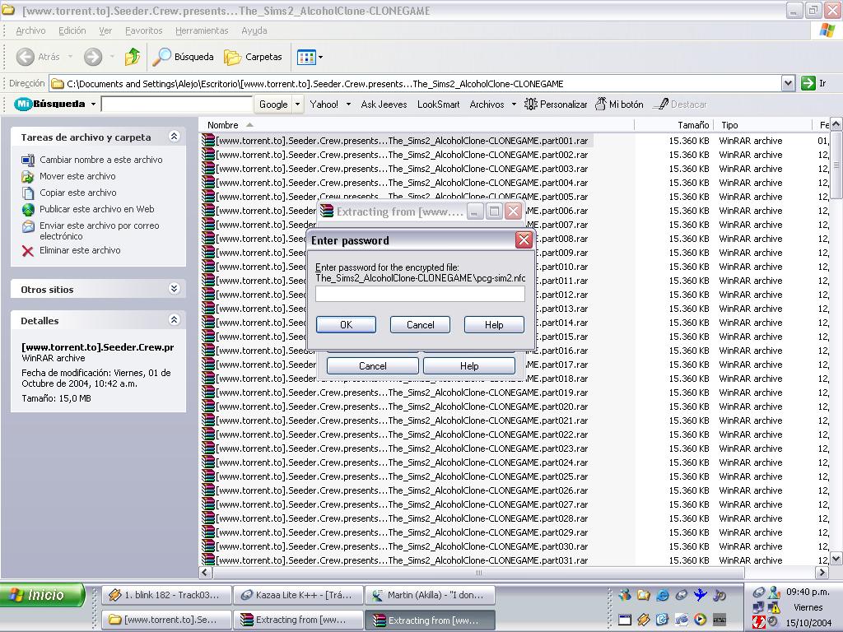Click Help in Enter password dialog
The image size is (843, 632).
(494, 324)
